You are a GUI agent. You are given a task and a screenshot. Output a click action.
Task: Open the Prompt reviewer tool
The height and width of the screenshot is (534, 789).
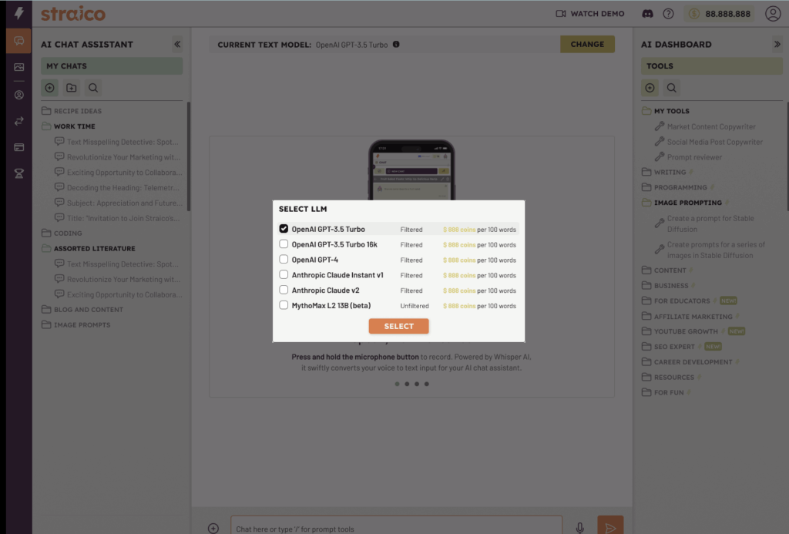click(x=688, y=157)
